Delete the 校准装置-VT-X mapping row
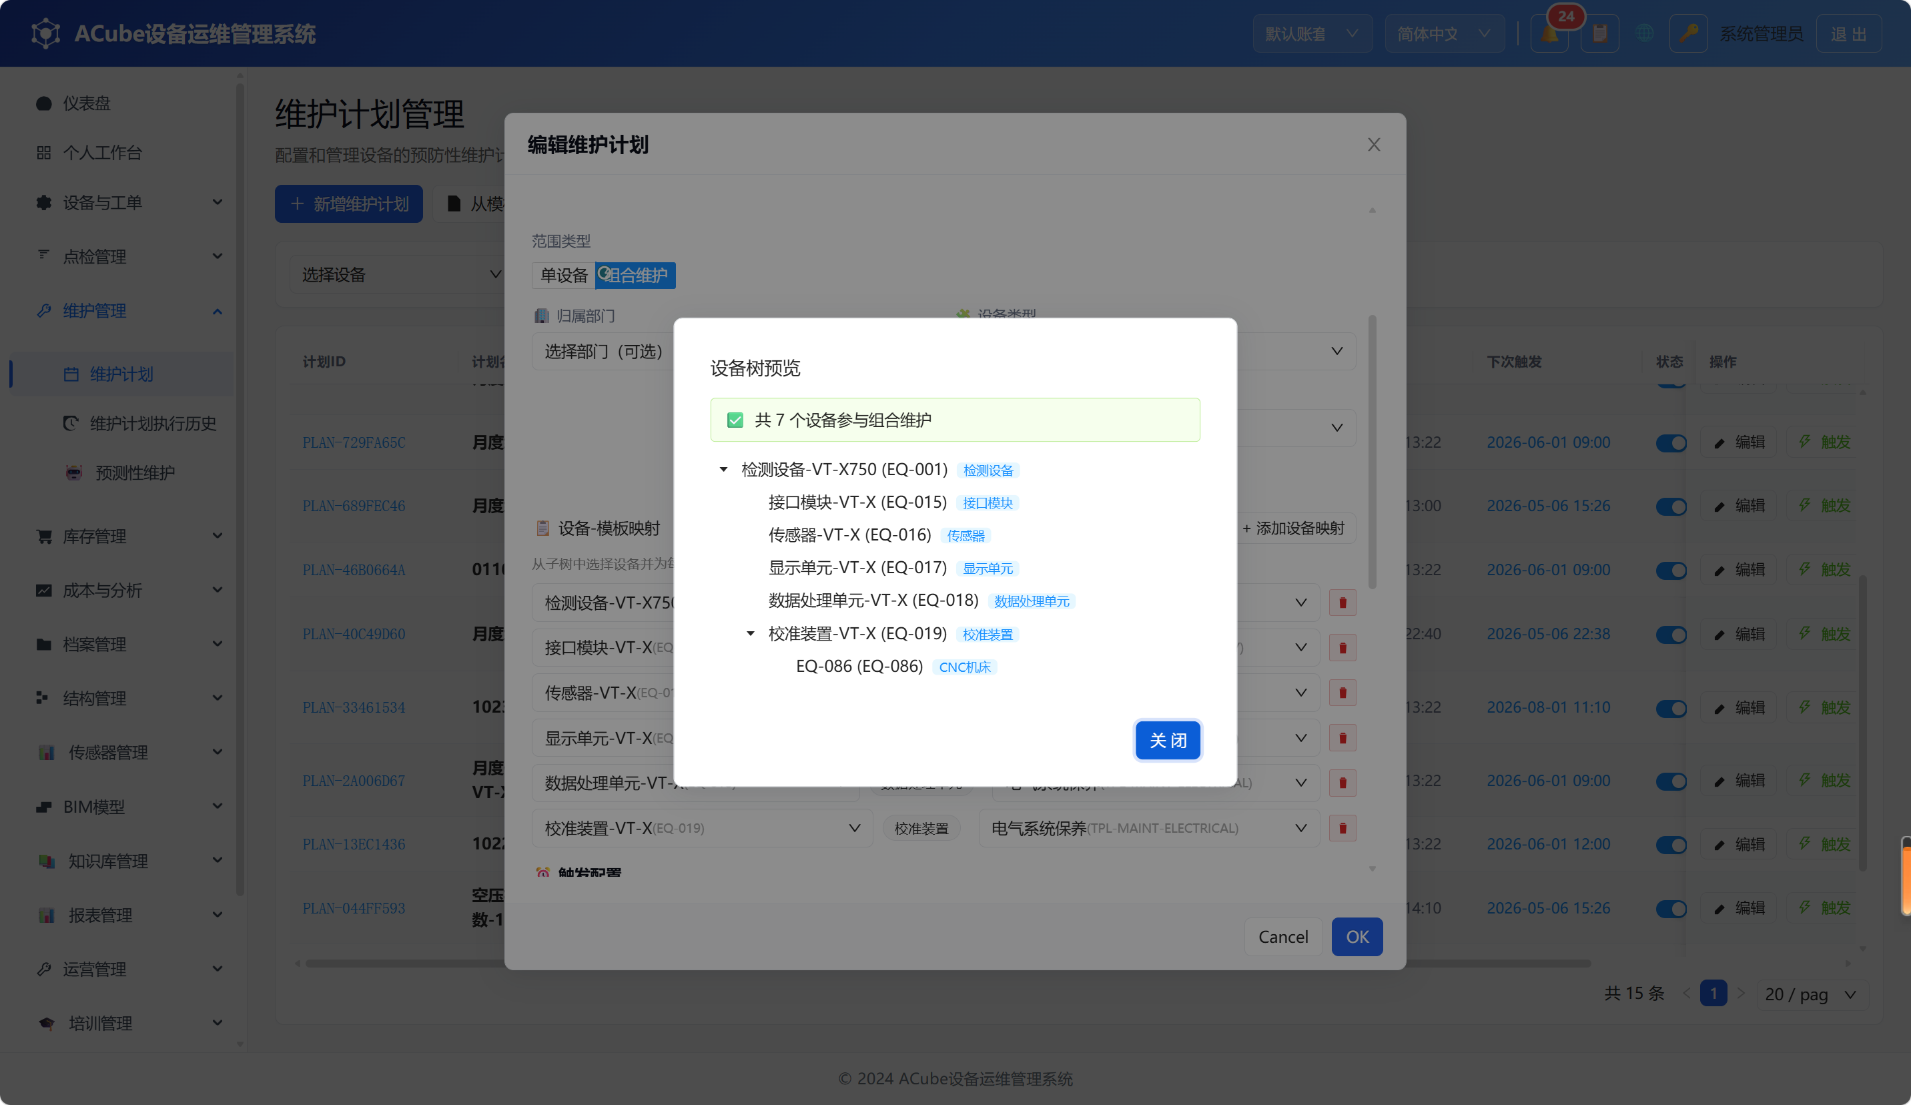1911x1105 pixels. [1343, 828]
